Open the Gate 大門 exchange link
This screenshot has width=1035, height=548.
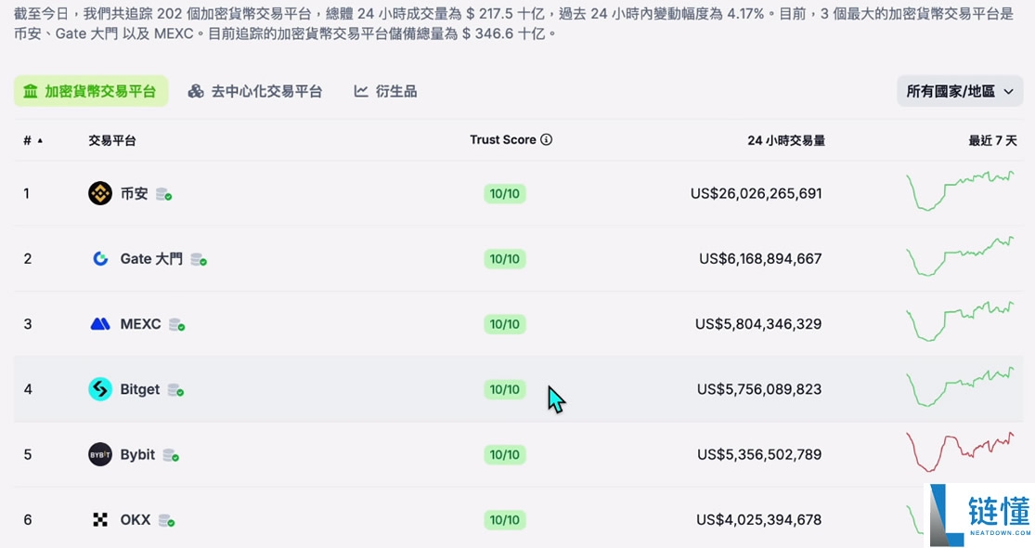tap(151, 259)
